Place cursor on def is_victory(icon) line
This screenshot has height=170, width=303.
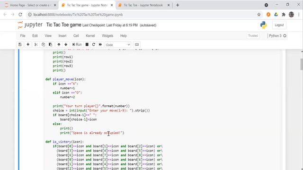tap(64, 142)
